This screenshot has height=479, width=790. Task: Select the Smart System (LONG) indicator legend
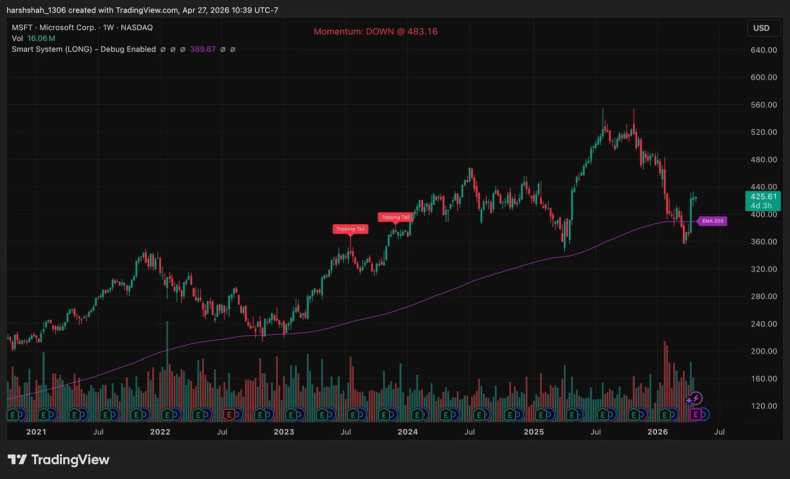[x=84, y=49]
